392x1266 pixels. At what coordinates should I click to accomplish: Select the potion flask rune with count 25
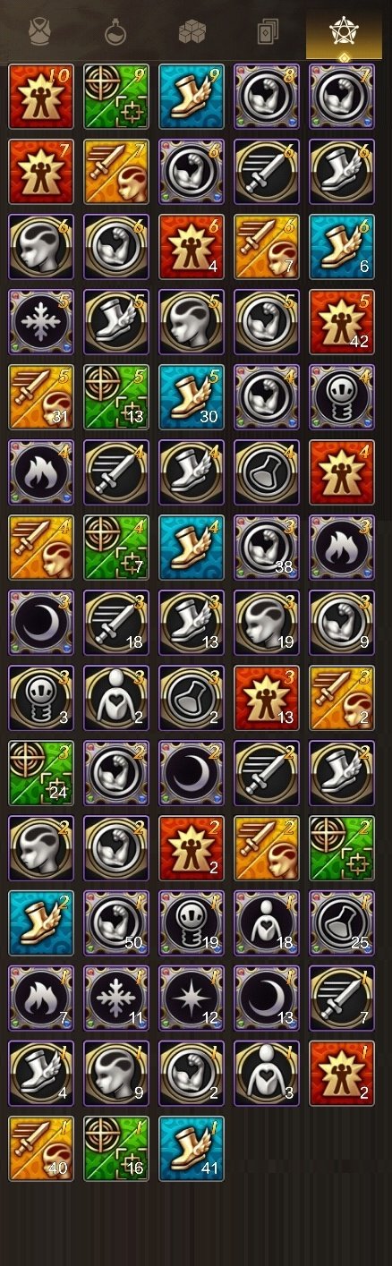(342, 922)
